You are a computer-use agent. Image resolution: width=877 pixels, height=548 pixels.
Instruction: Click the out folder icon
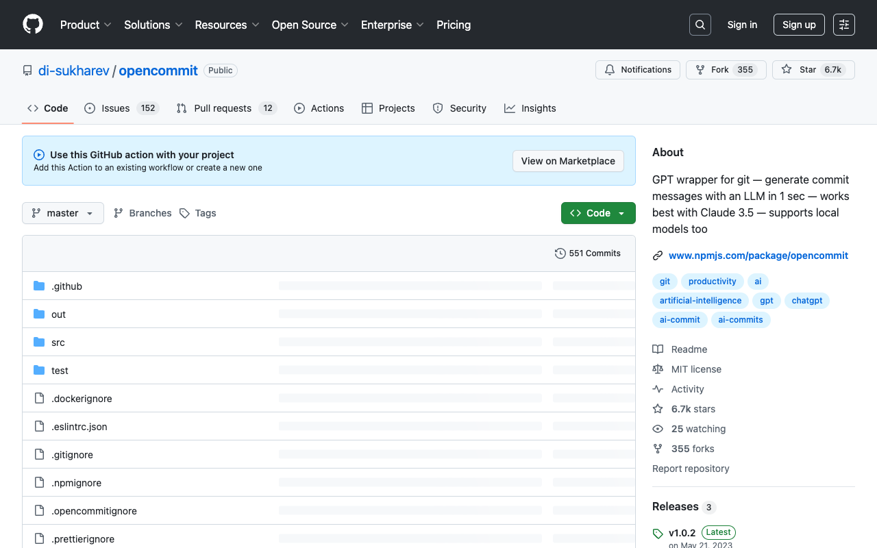[39, 314]
